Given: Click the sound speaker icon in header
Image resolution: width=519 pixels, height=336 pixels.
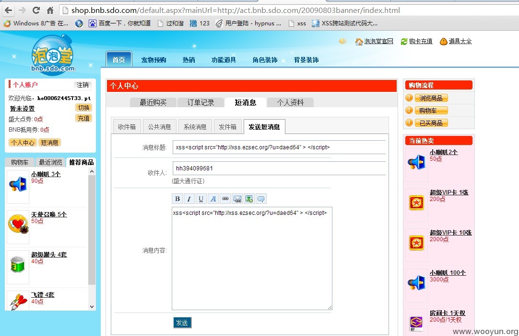Looking at the screenshot, I should [342, 41].
